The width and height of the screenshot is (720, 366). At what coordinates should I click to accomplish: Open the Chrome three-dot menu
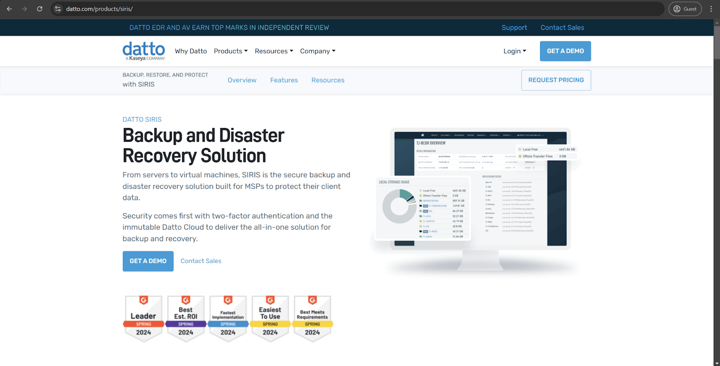[x=711, y=9]
